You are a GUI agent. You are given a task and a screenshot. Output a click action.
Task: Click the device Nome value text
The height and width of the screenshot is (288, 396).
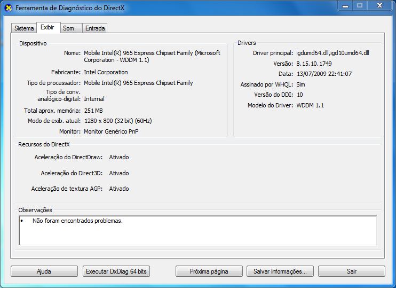(152, 57)
